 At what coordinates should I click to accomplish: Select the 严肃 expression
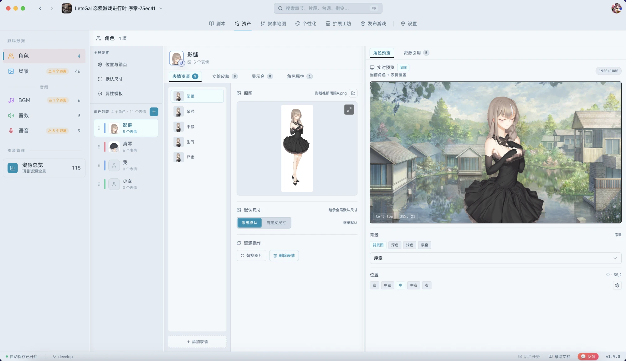pyautogui.click(x=197, y=157)
